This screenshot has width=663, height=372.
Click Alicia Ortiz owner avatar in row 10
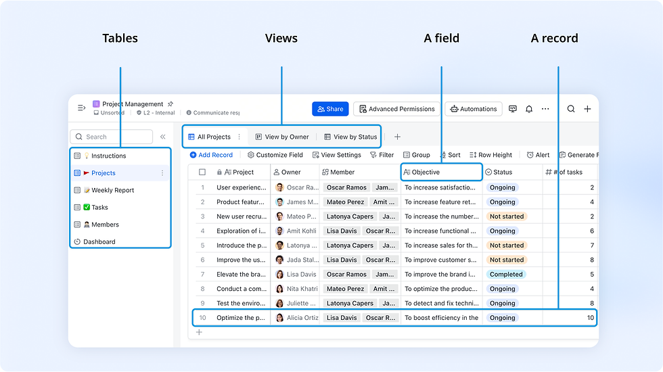click(x=279, y=317)
